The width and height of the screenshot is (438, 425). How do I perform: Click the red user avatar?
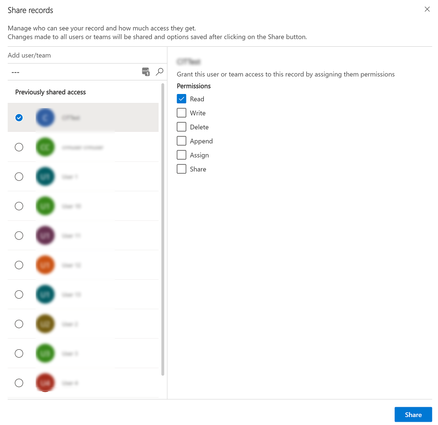pos(45,382)
